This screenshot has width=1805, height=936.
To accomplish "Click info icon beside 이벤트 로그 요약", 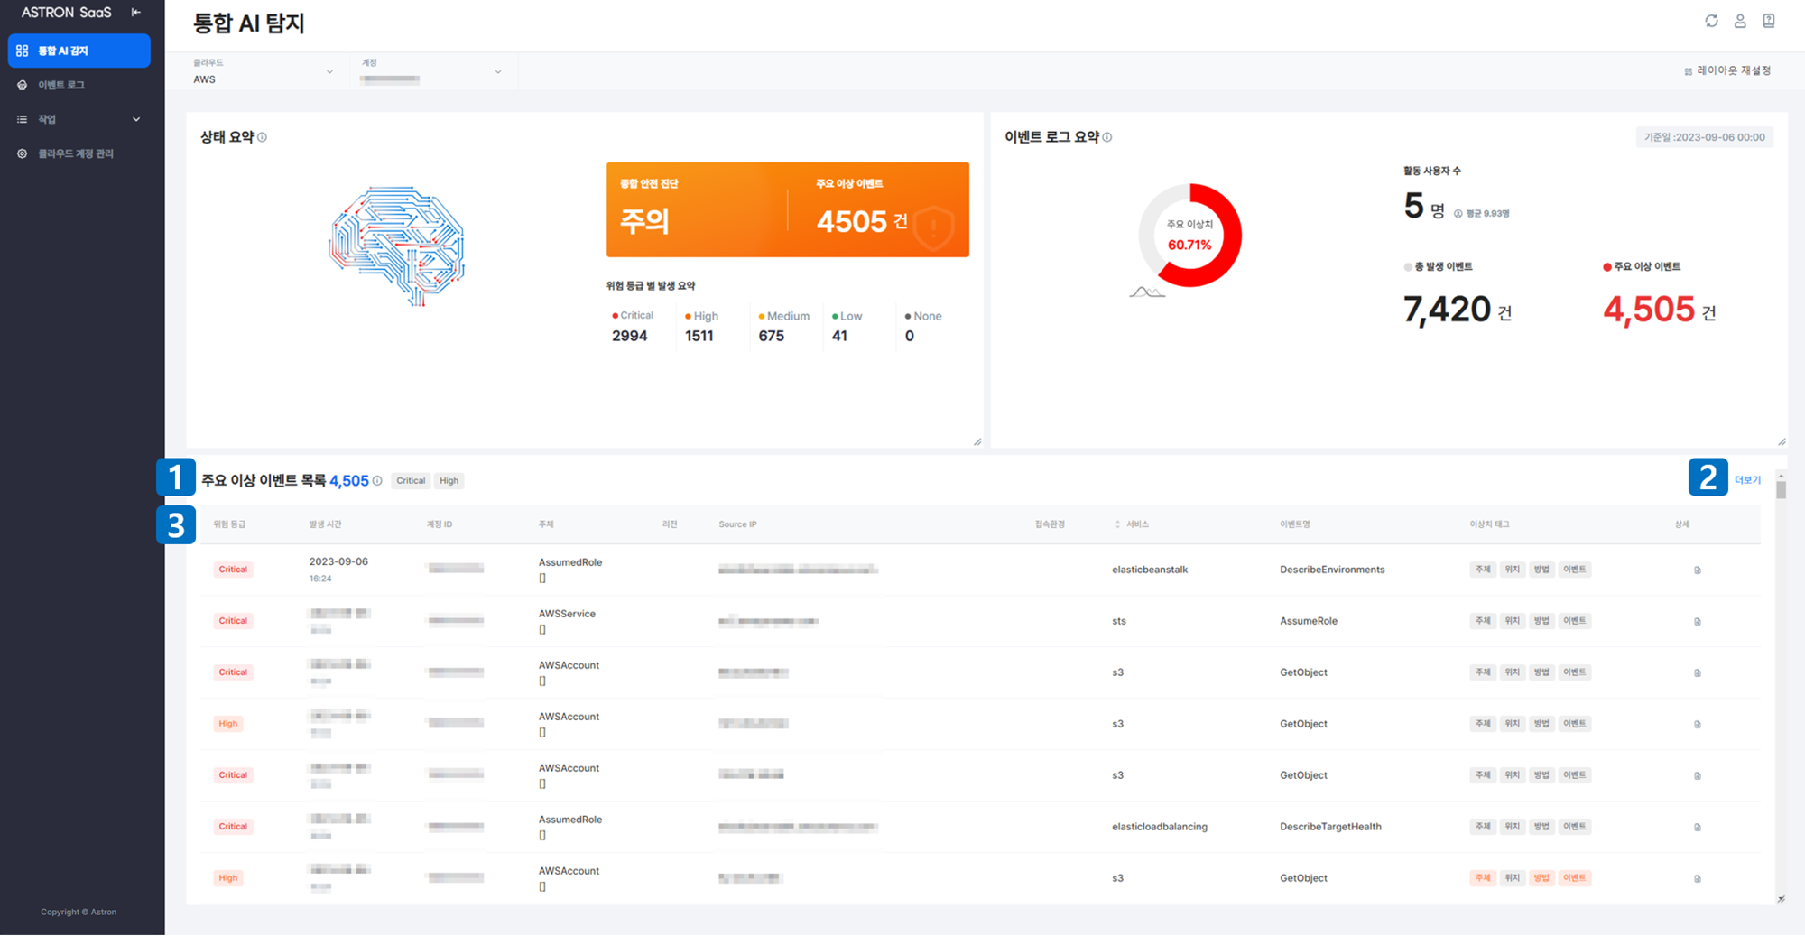I will (x=1107, y=137).
